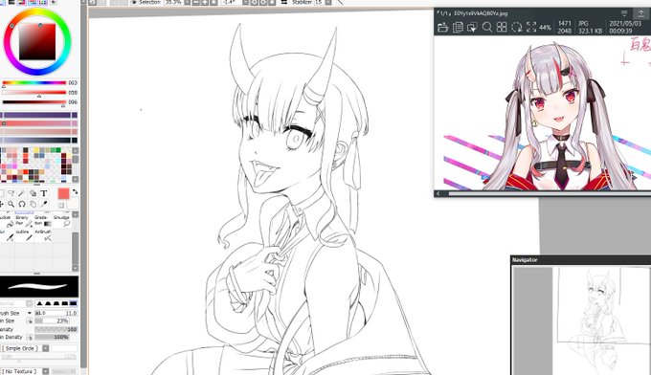Image resolution: width=651 pixels, height=375 pixels.
Task: Click the purple gradient color bar
Action: (38, 115)
